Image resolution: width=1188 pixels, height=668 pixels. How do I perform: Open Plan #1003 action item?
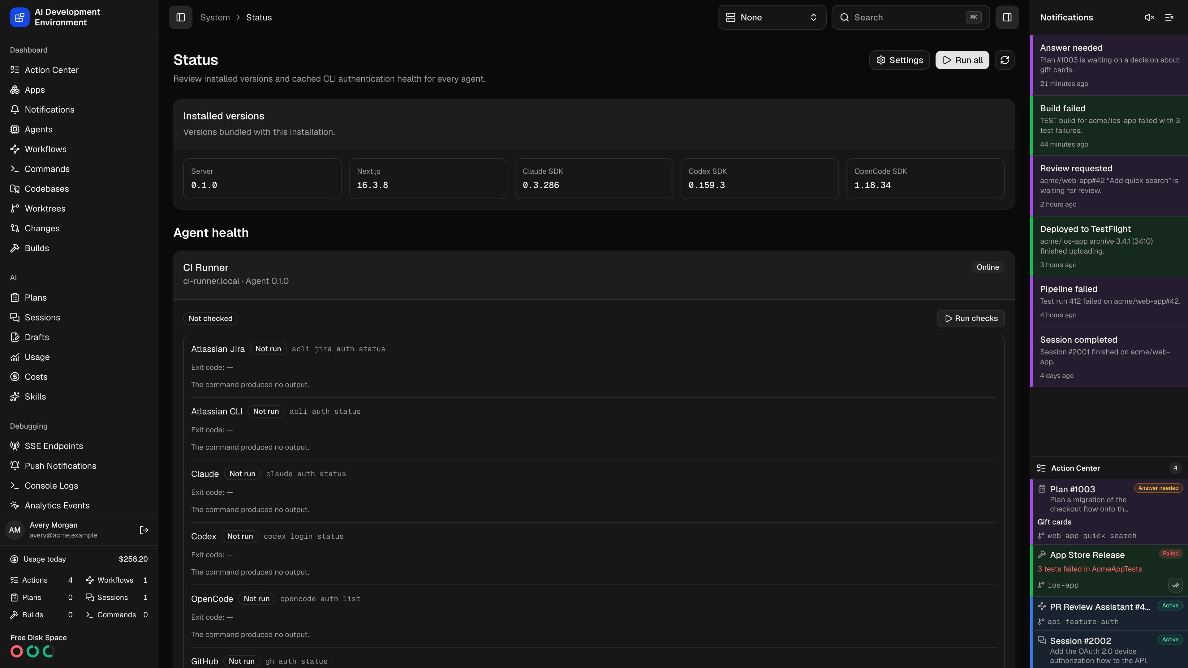pyautogui.click(x=1109, y=512)
